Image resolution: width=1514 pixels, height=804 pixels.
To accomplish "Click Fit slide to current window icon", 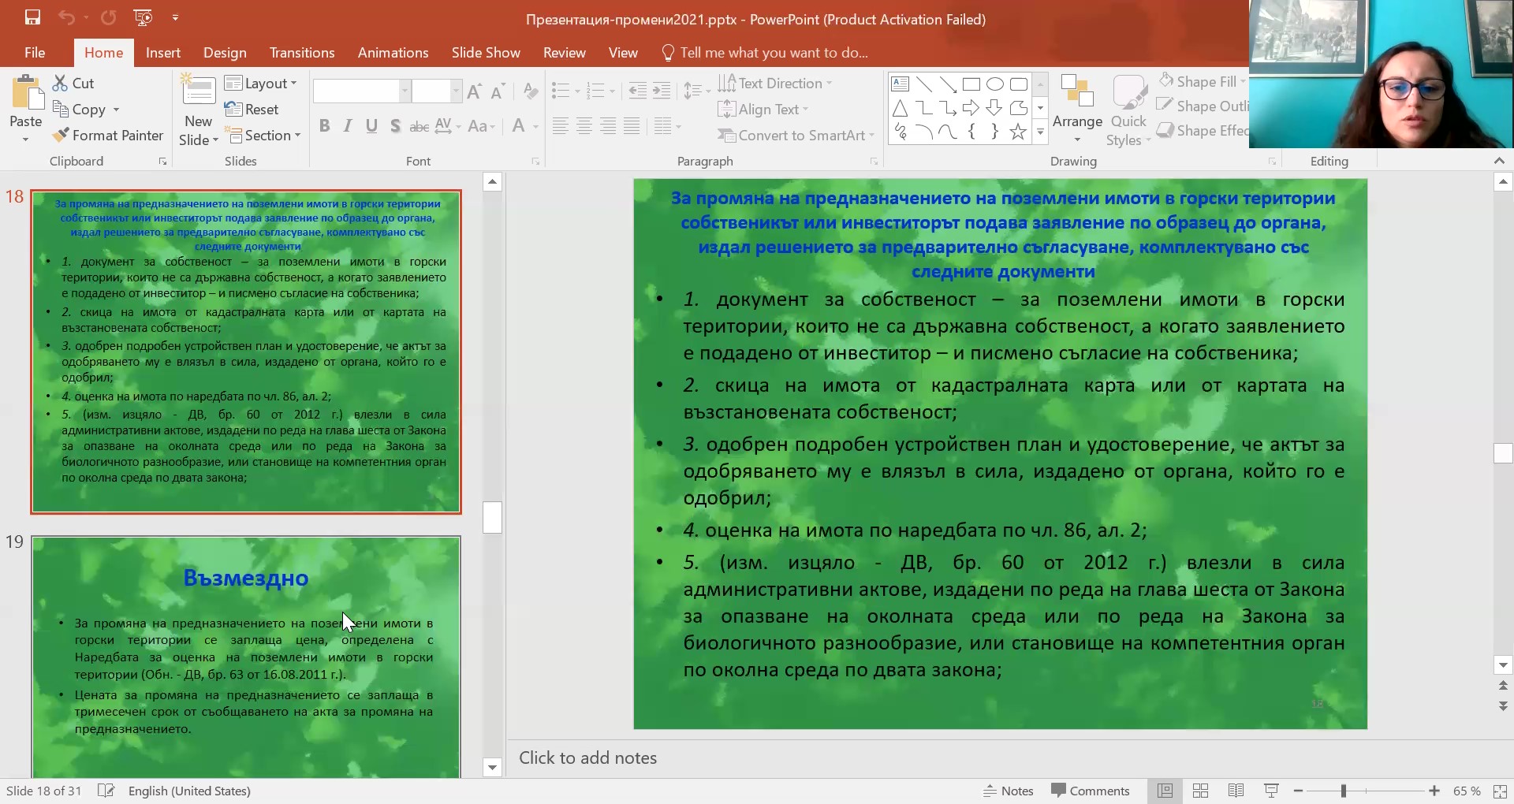I will tap(1499, 791).
